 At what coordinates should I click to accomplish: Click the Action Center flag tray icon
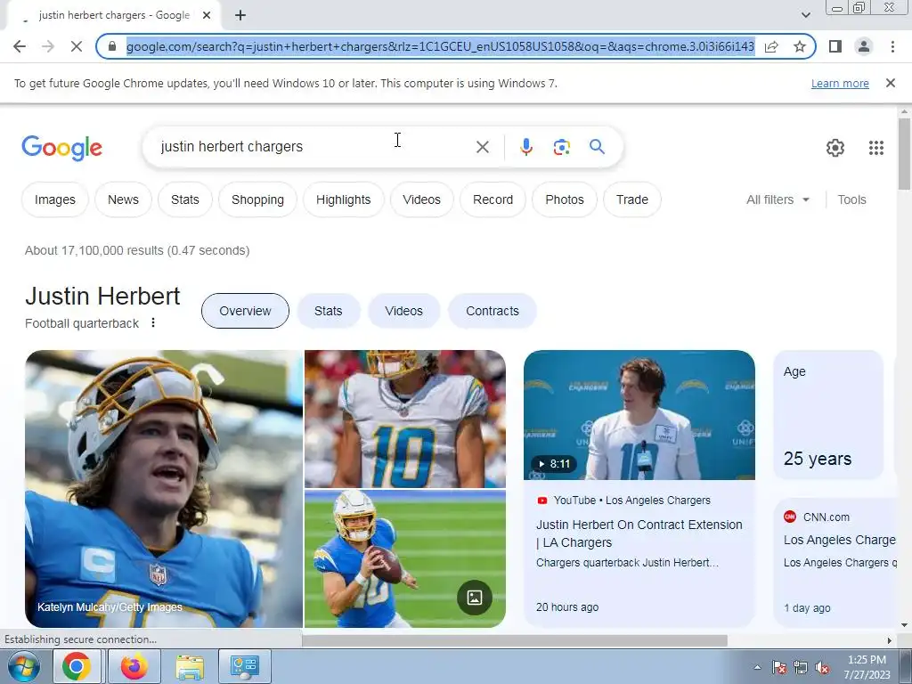click(x=779, y=667)
